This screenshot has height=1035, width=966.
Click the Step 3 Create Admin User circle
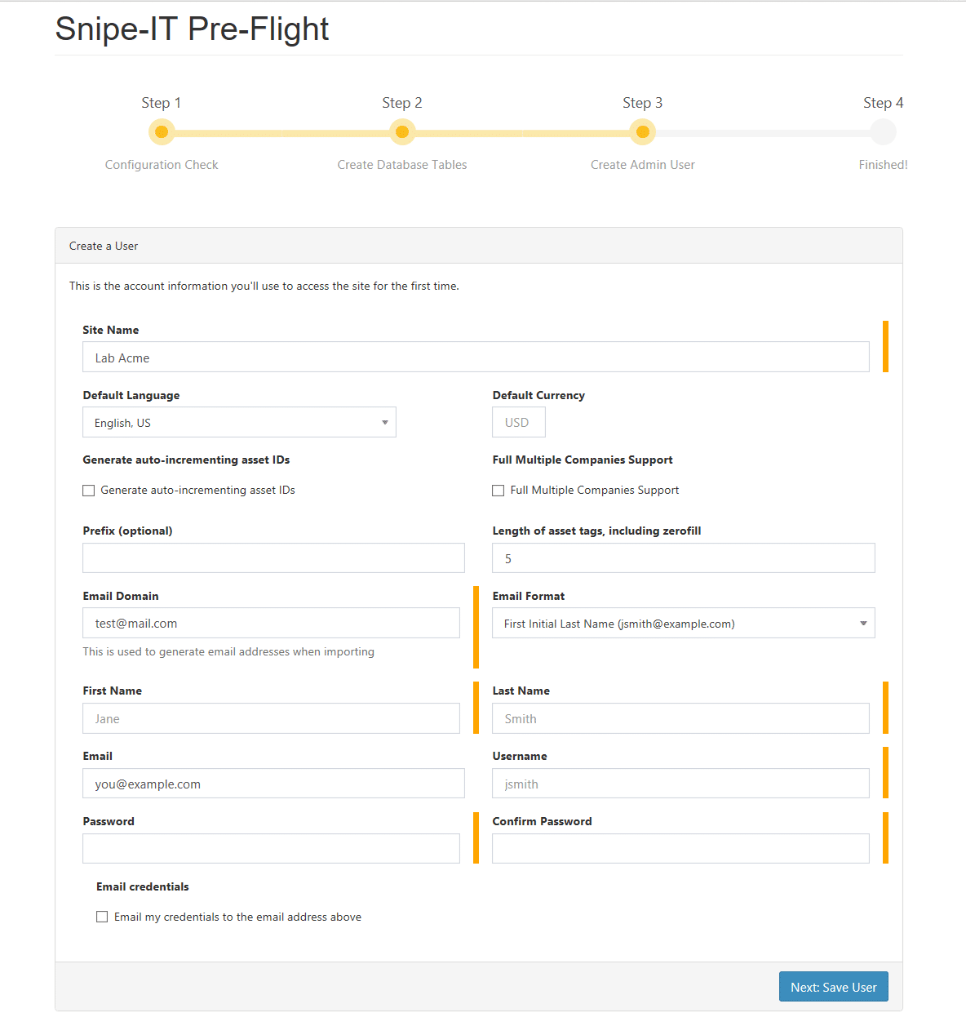pos(643,131)
